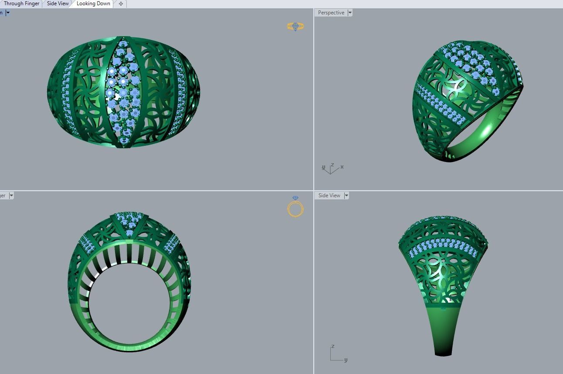This screenshot has height=374, width=563.
Task: Open top-left Looking Down viewport menu arrow
Action: click(7, 13)
